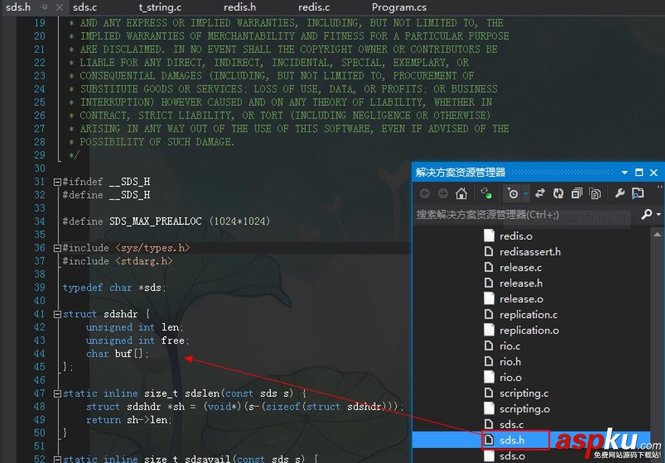Select sds.c in the file tree
665x463 pixels.
point(512,424)
